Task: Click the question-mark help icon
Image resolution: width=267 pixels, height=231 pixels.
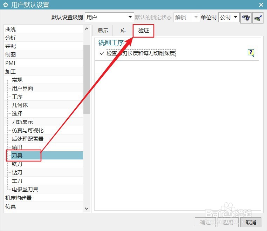Action: pyautogui.click(x=251, y=53)
